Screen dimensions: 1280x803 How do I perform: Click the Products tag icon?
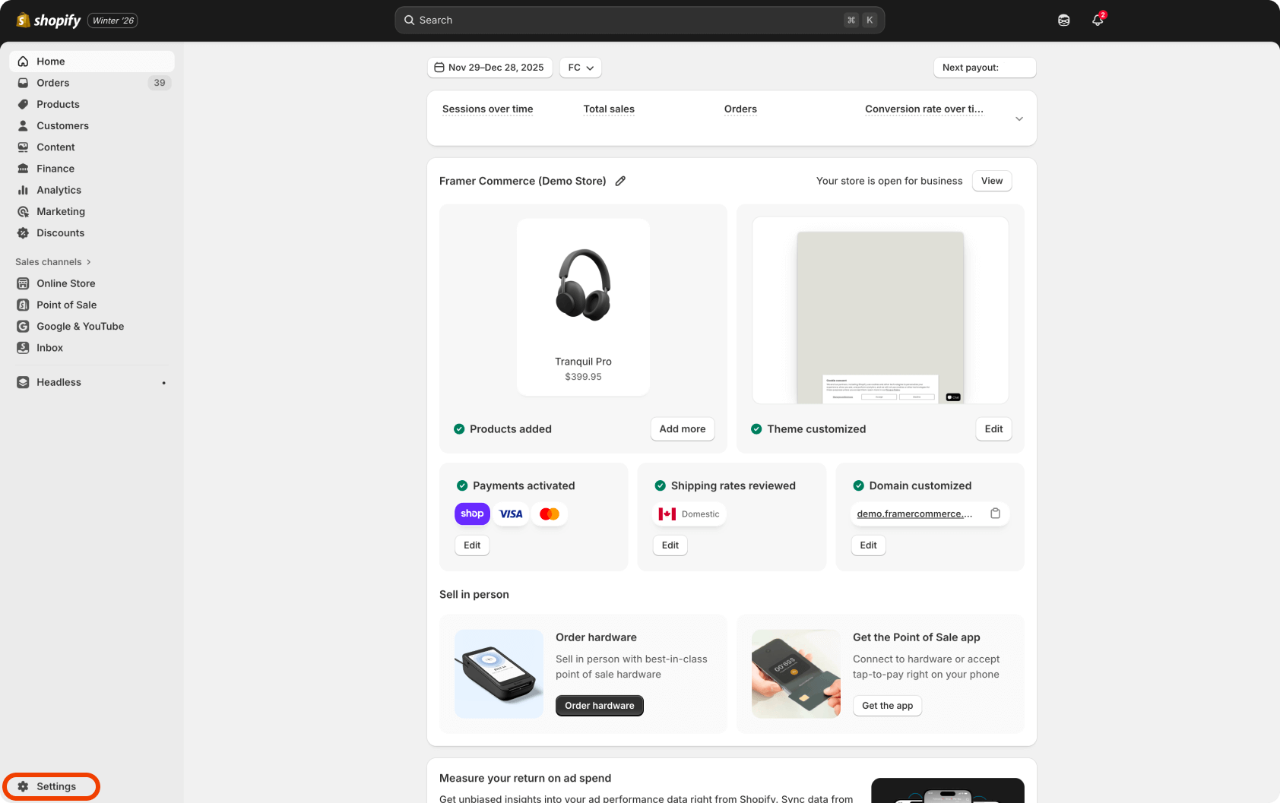point(24,104)
